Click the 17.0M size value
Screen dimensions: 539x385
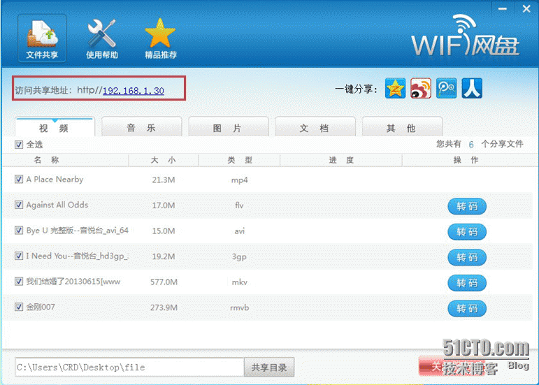click(164, 205)
